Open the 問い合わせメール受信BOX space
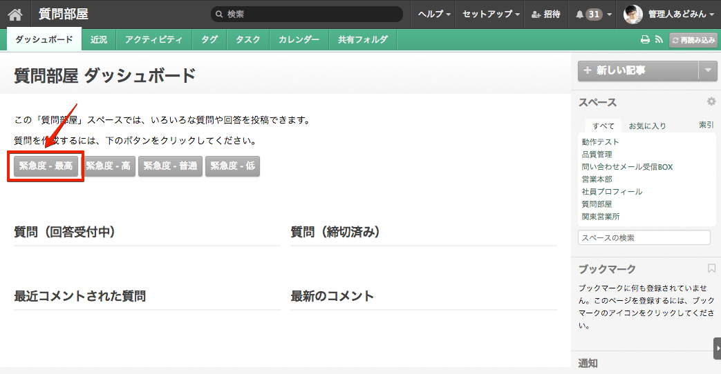Screen dimensions: 721x374 pos(627,166)
